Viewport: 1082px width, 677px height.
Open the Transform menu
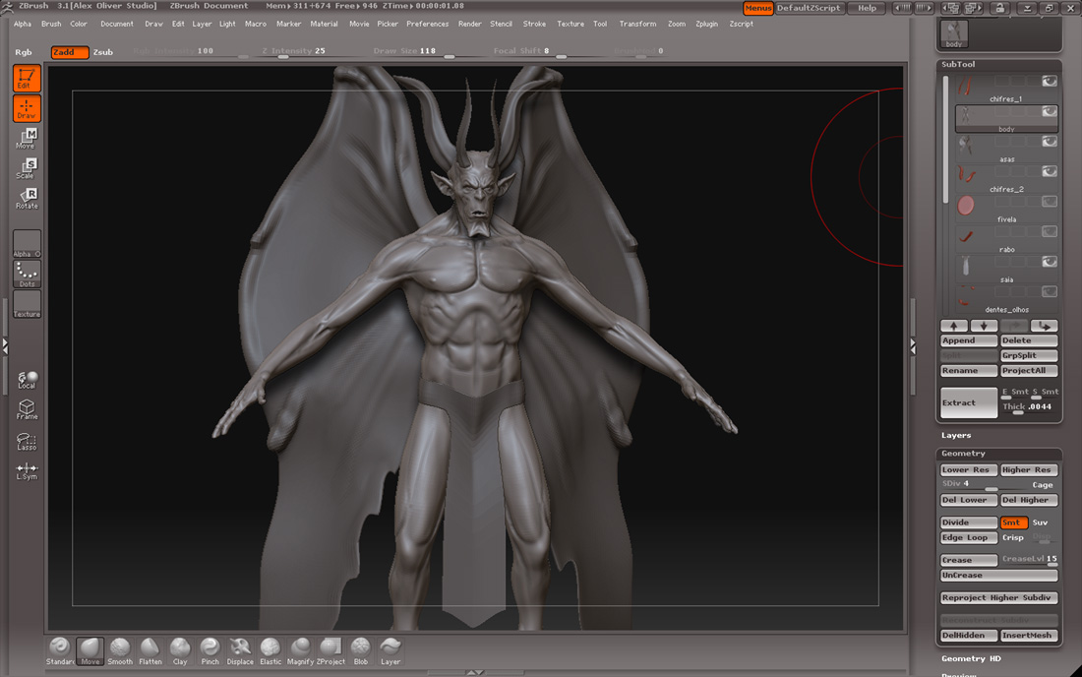(x=637, y=24)
